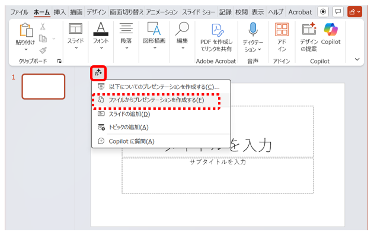Screen dimensions: 371x235
Task: Expand the ディクテーション dropdown arrow
Action: point(260,49)
